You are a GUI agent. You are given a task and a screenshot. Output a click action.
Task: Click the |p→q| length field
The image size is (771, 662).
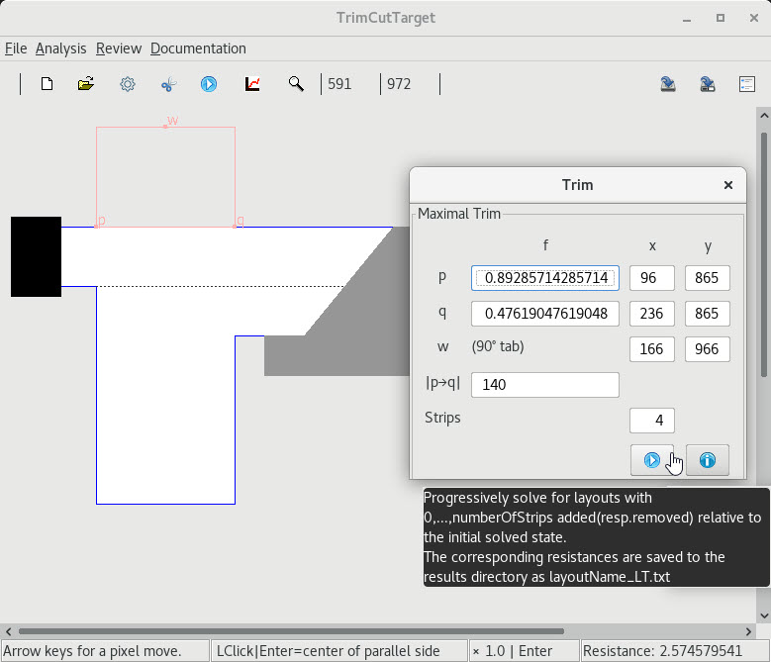point(544,385)
